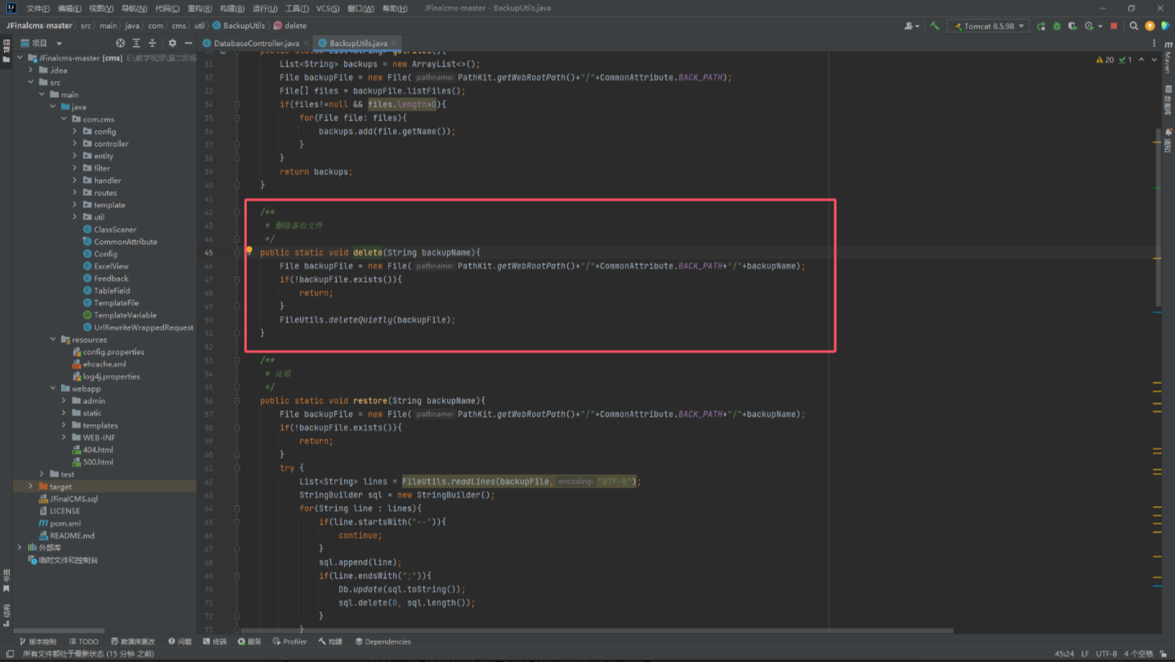Open the Profiler tool window
The width and height of the screenshot is (1175, 662).
click(290, 642)
